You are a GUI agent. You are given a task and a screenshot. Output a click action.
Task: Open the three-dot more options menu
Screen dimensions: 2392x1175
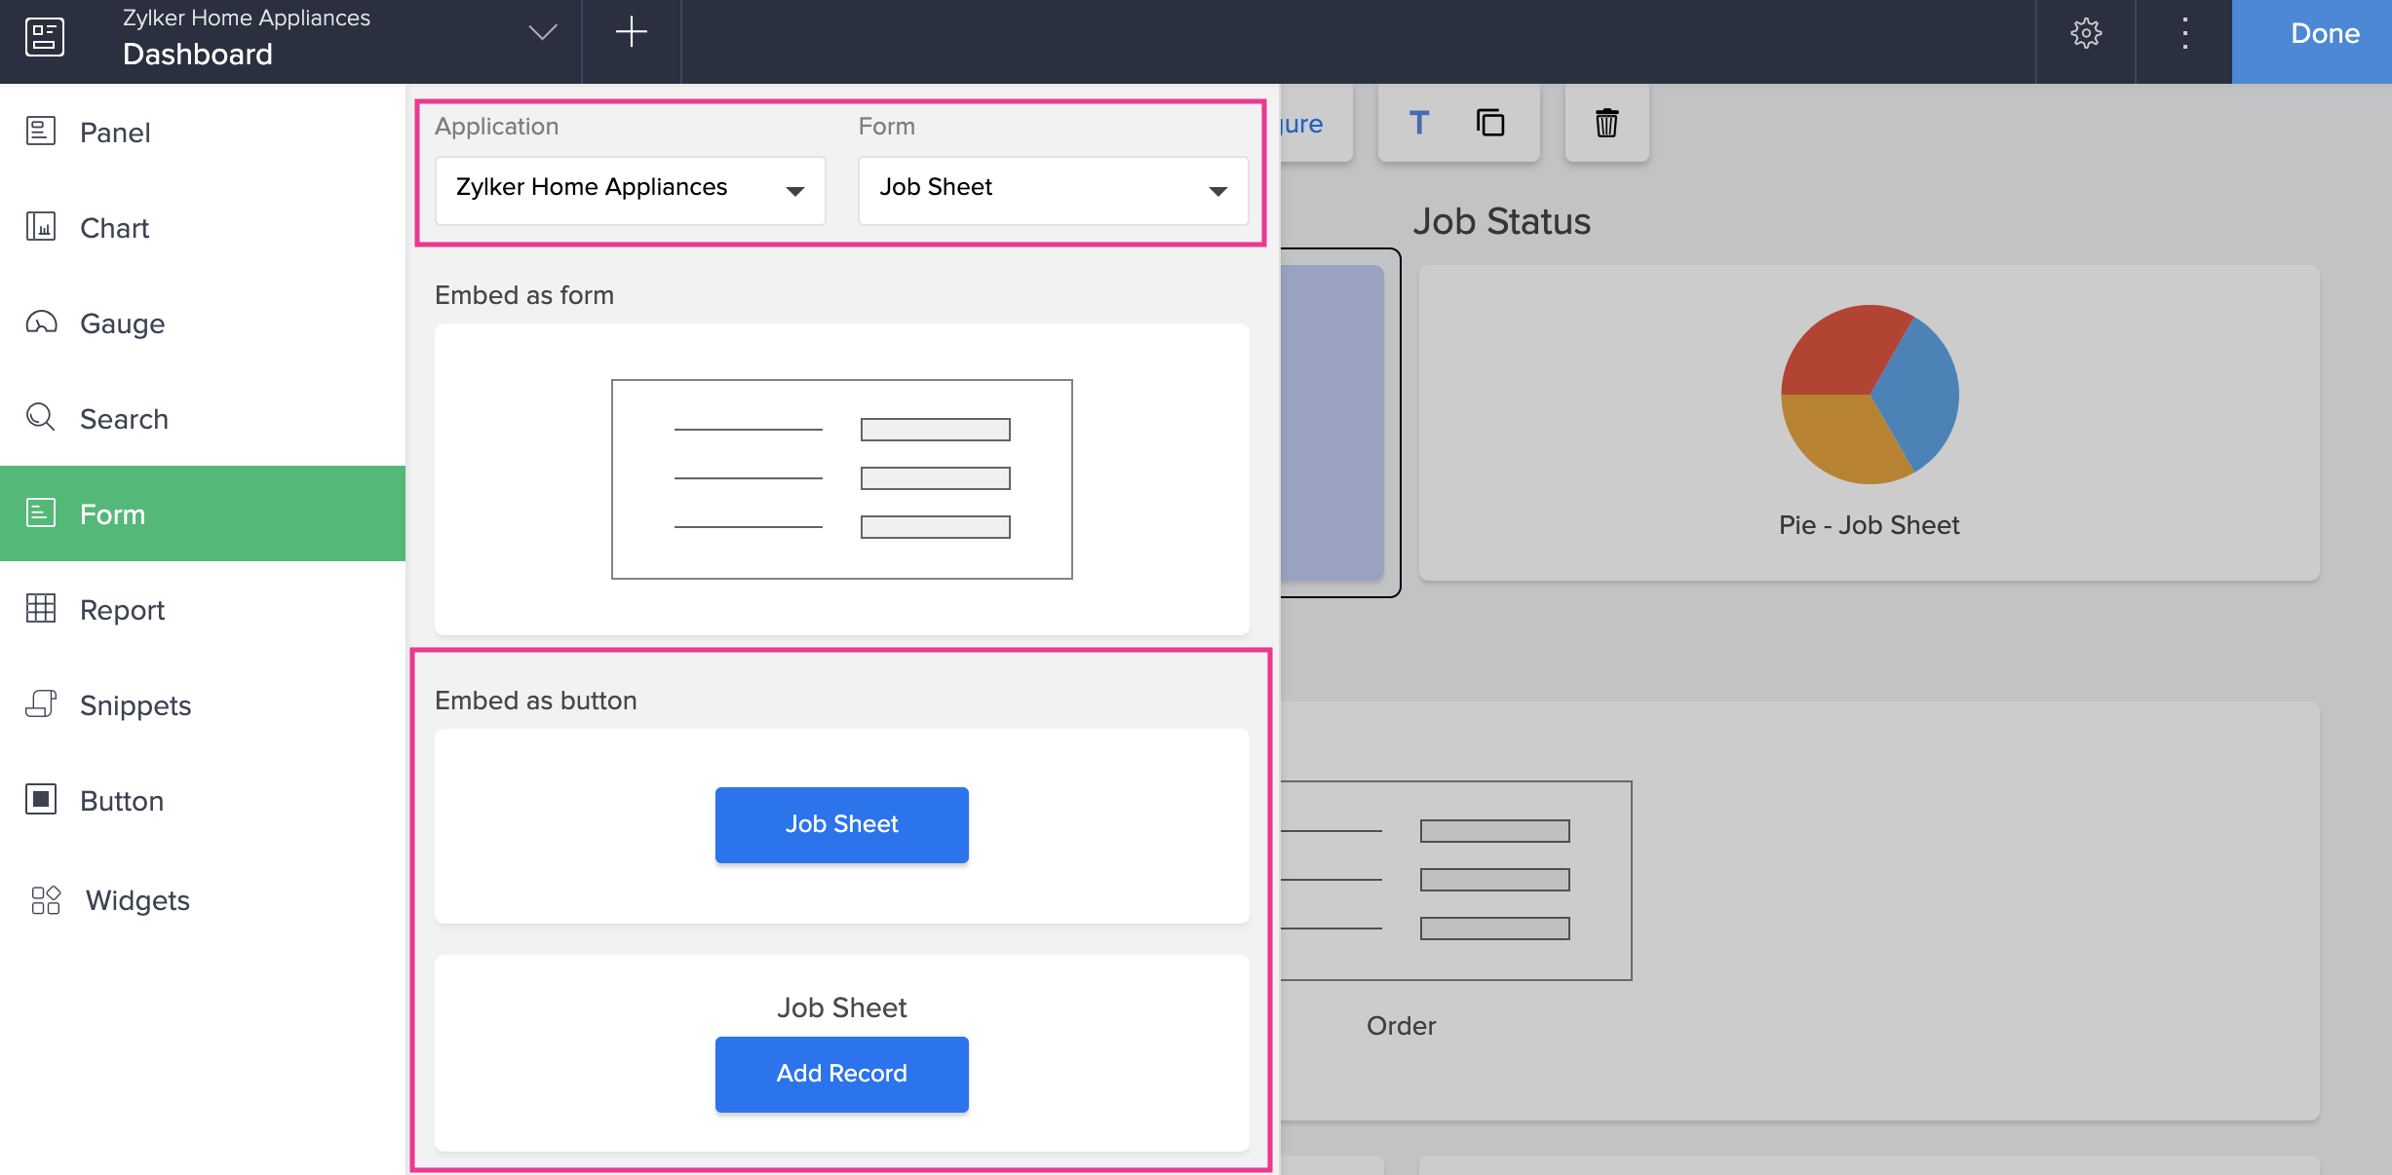coord(2184,34)
